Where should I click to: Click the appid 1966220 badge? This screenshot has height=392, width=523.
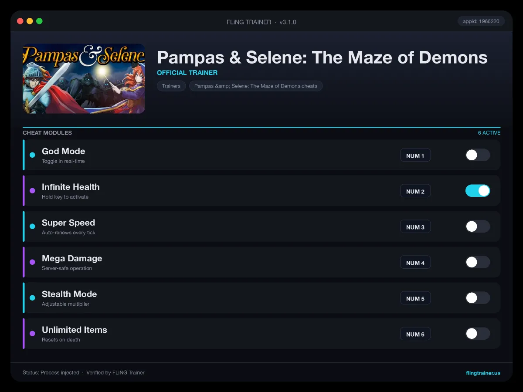(481, 21)
